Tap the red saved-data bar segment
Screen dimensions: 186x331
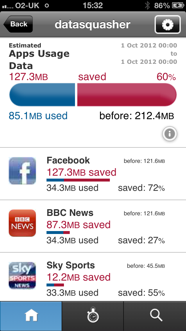[126, 94]
